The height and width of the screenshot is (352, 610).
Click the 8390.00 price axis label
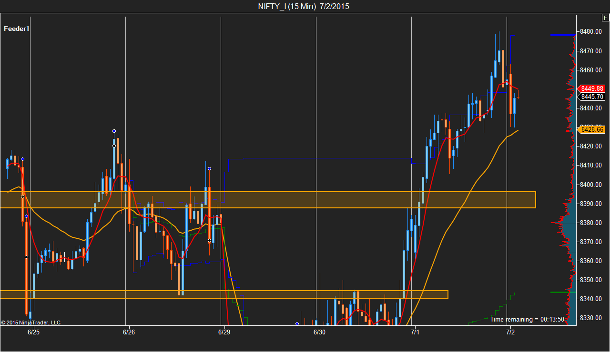point(590,204)
